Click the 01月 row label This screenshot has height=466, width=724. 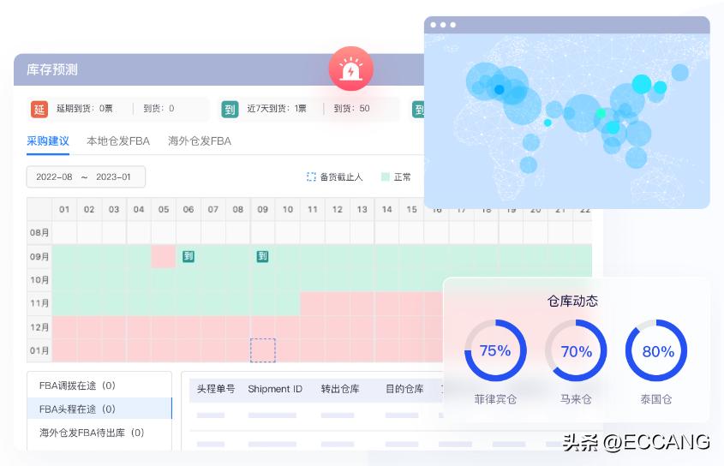click(39, 350)
